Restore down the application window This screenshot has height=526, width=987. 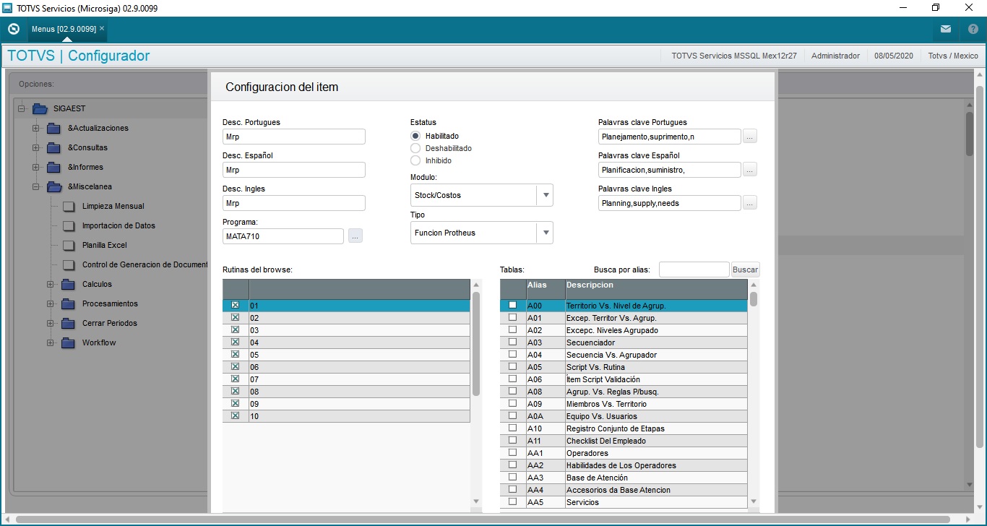936,8
